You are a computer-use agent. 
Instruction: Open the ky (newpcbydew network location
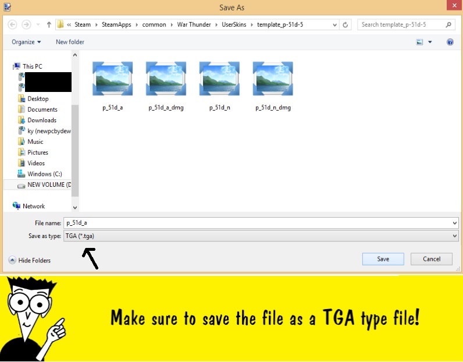49,131
